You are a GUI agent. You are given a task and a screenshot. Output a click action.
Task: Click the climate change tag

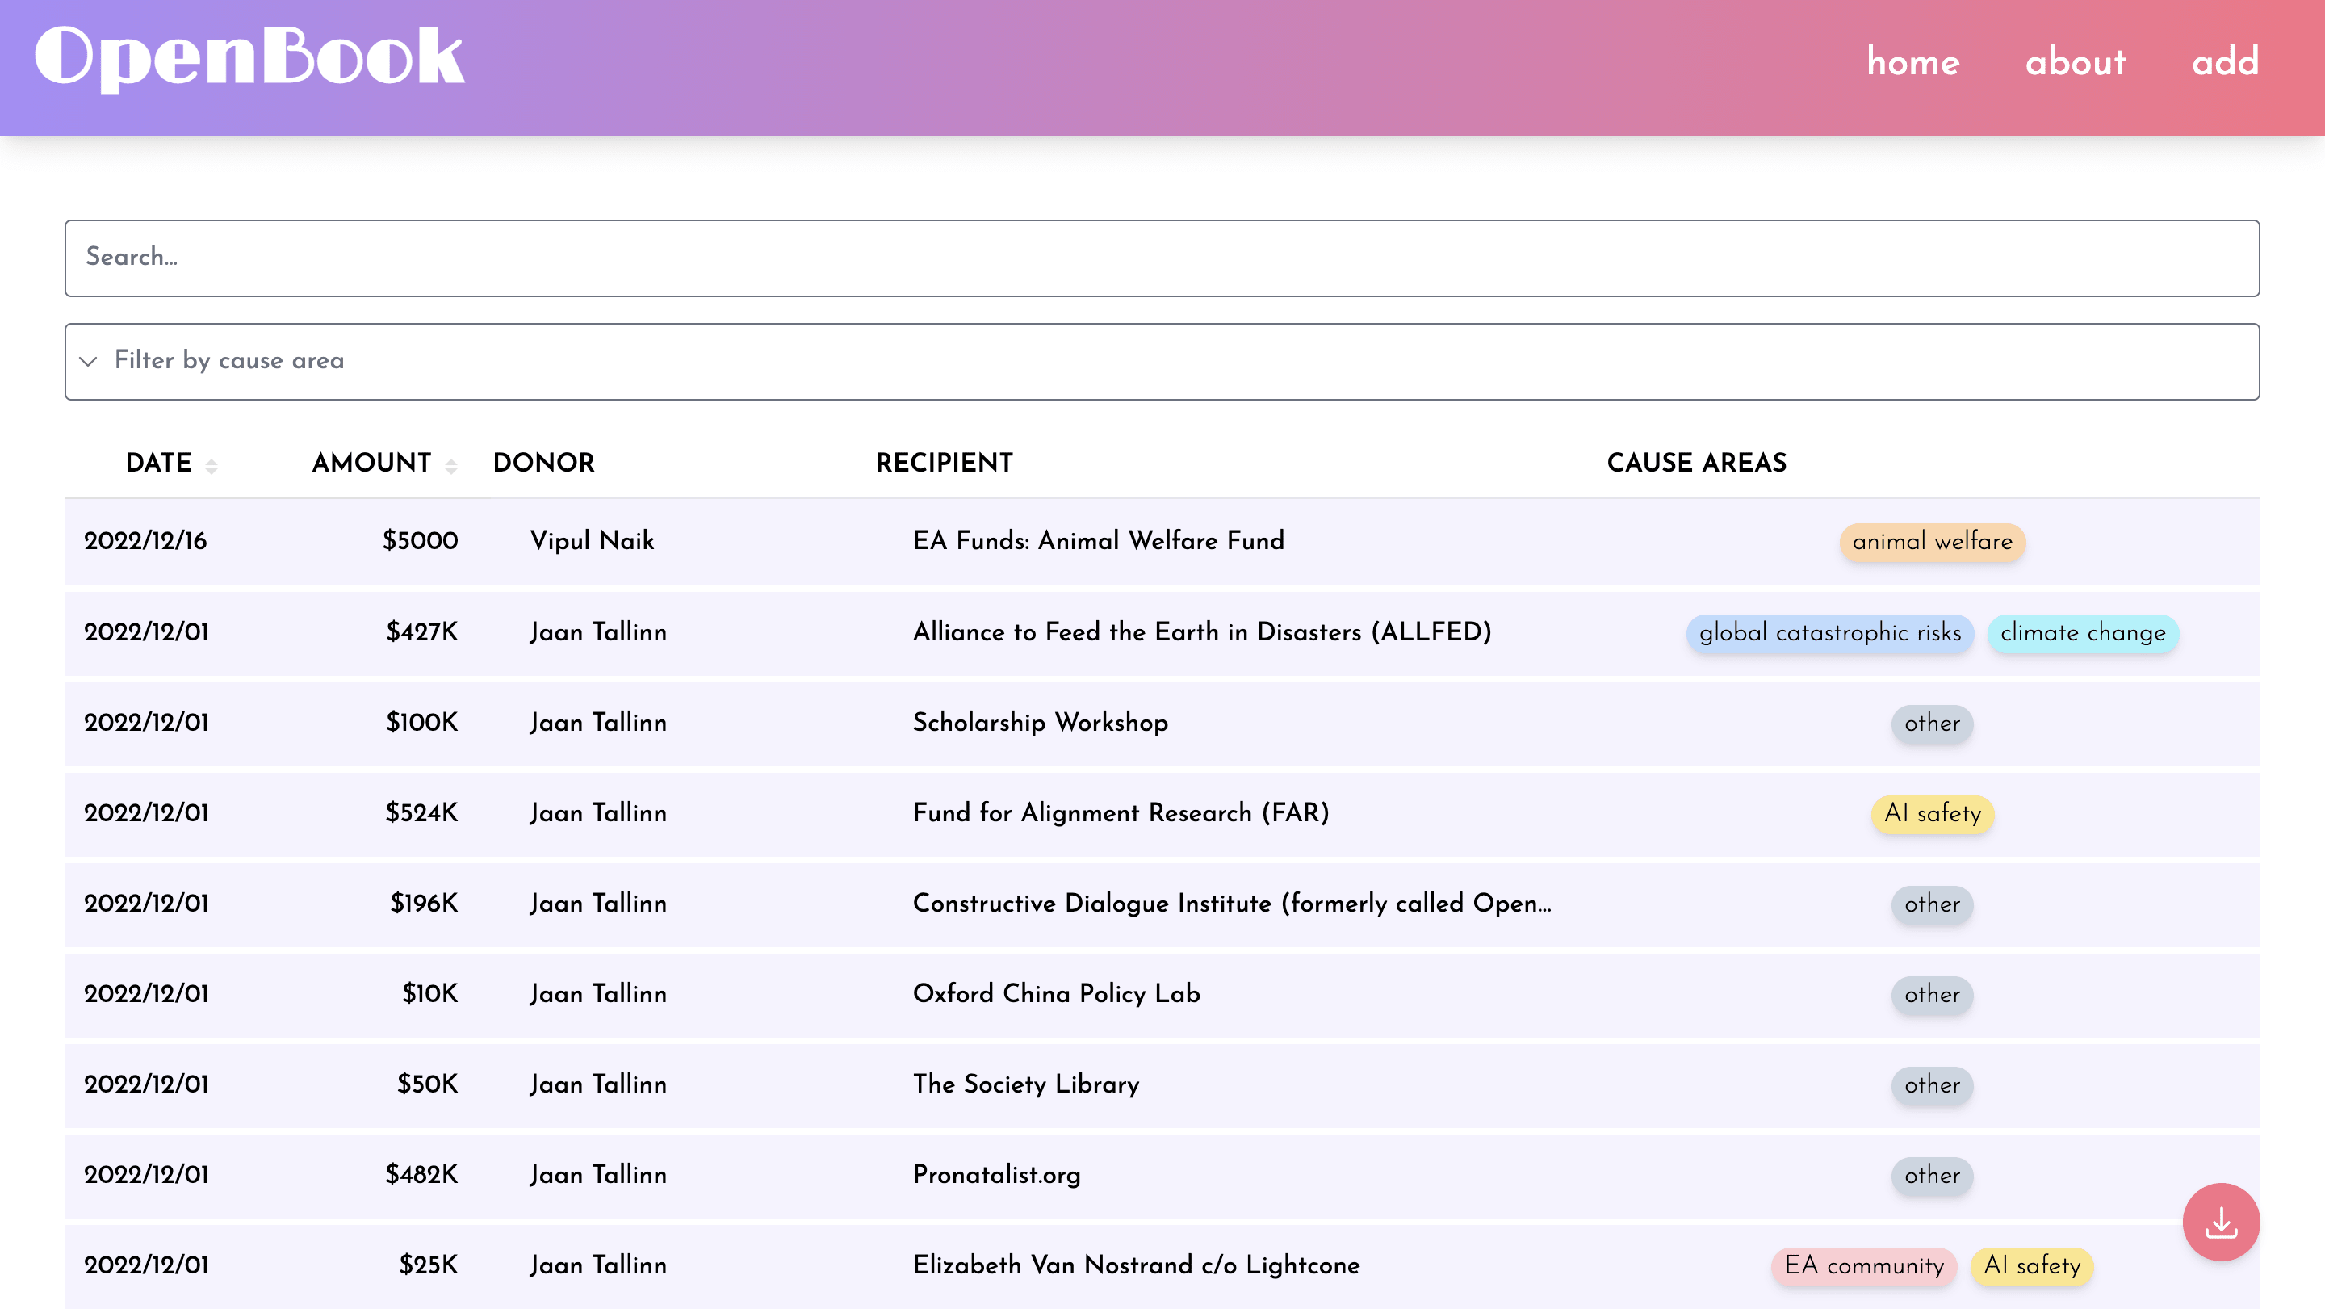click(x=2082, y=633)
